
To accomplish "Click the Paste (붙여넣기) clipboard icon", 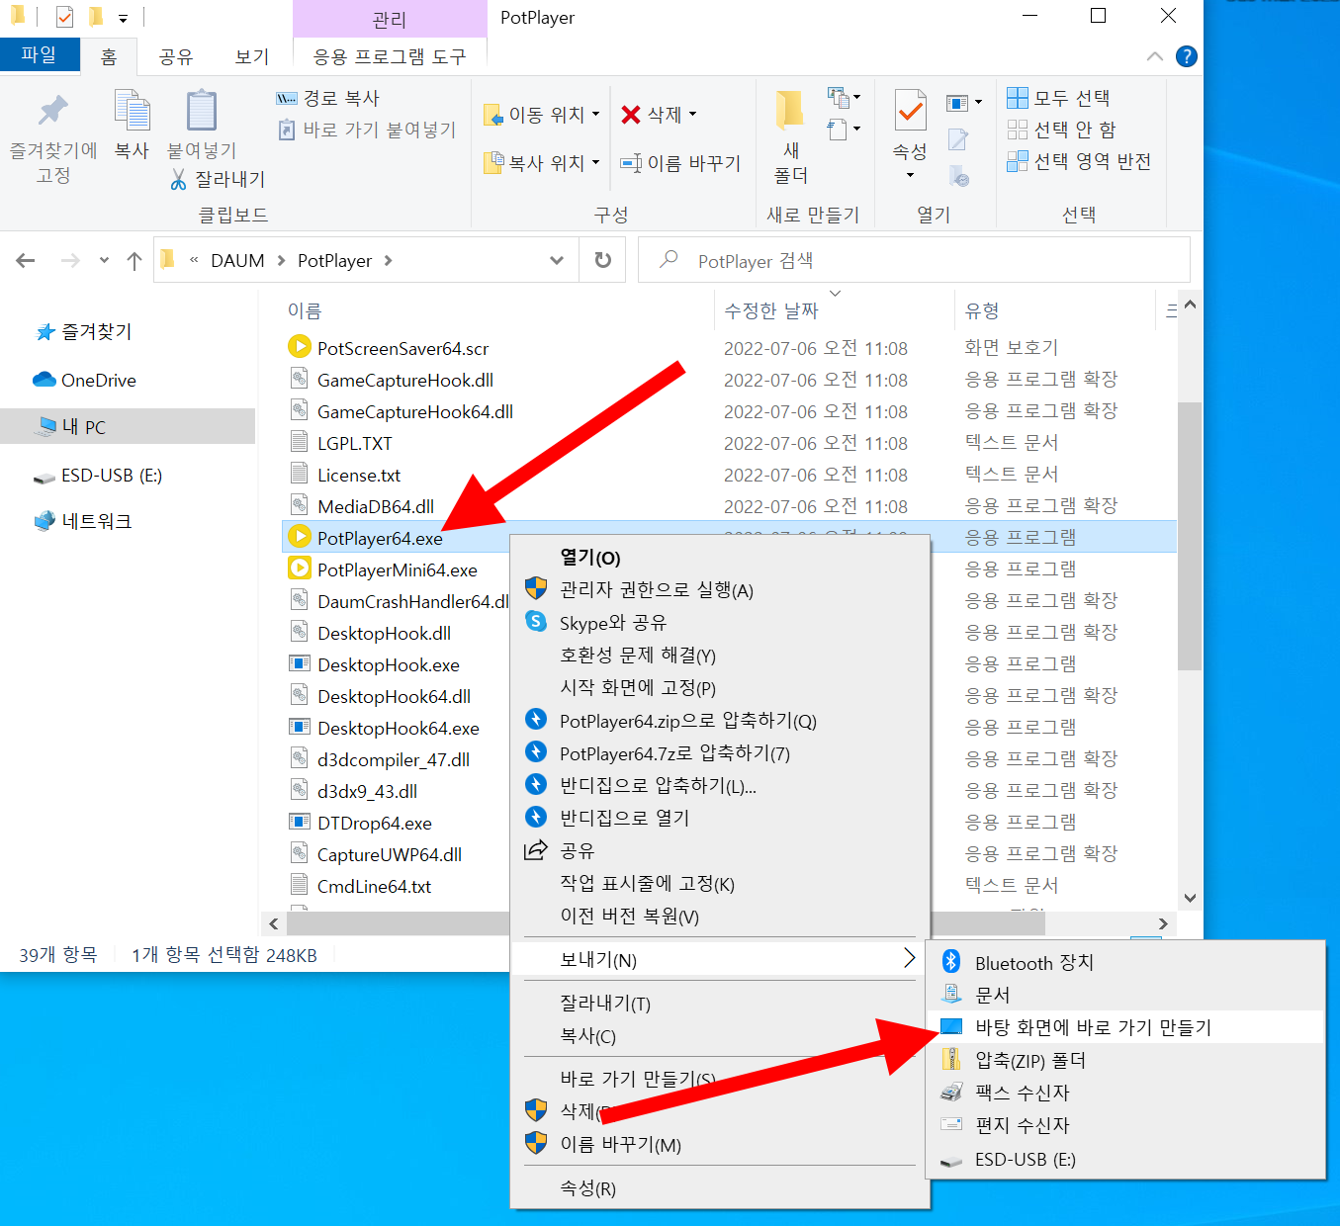I will tap(202, 110).
